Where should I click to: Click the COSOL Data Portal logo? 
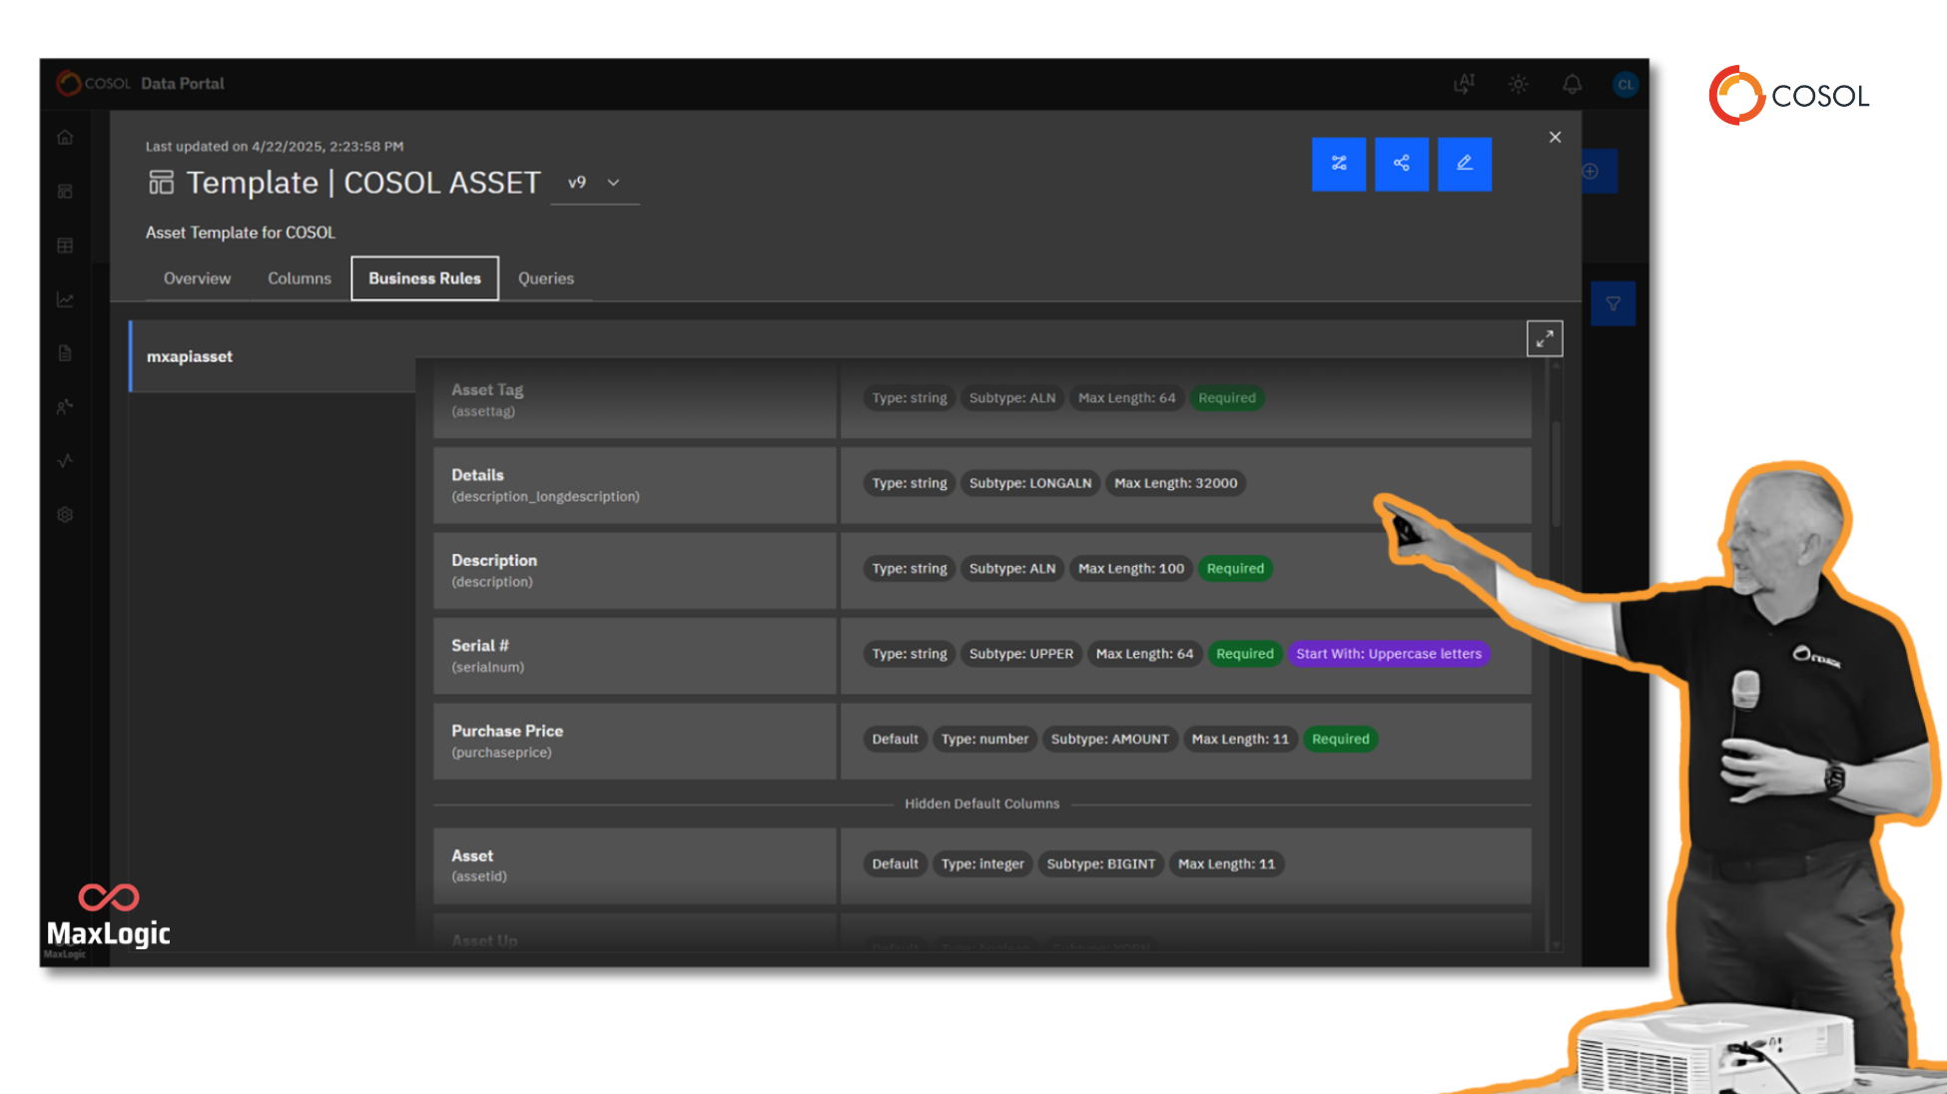141,83
